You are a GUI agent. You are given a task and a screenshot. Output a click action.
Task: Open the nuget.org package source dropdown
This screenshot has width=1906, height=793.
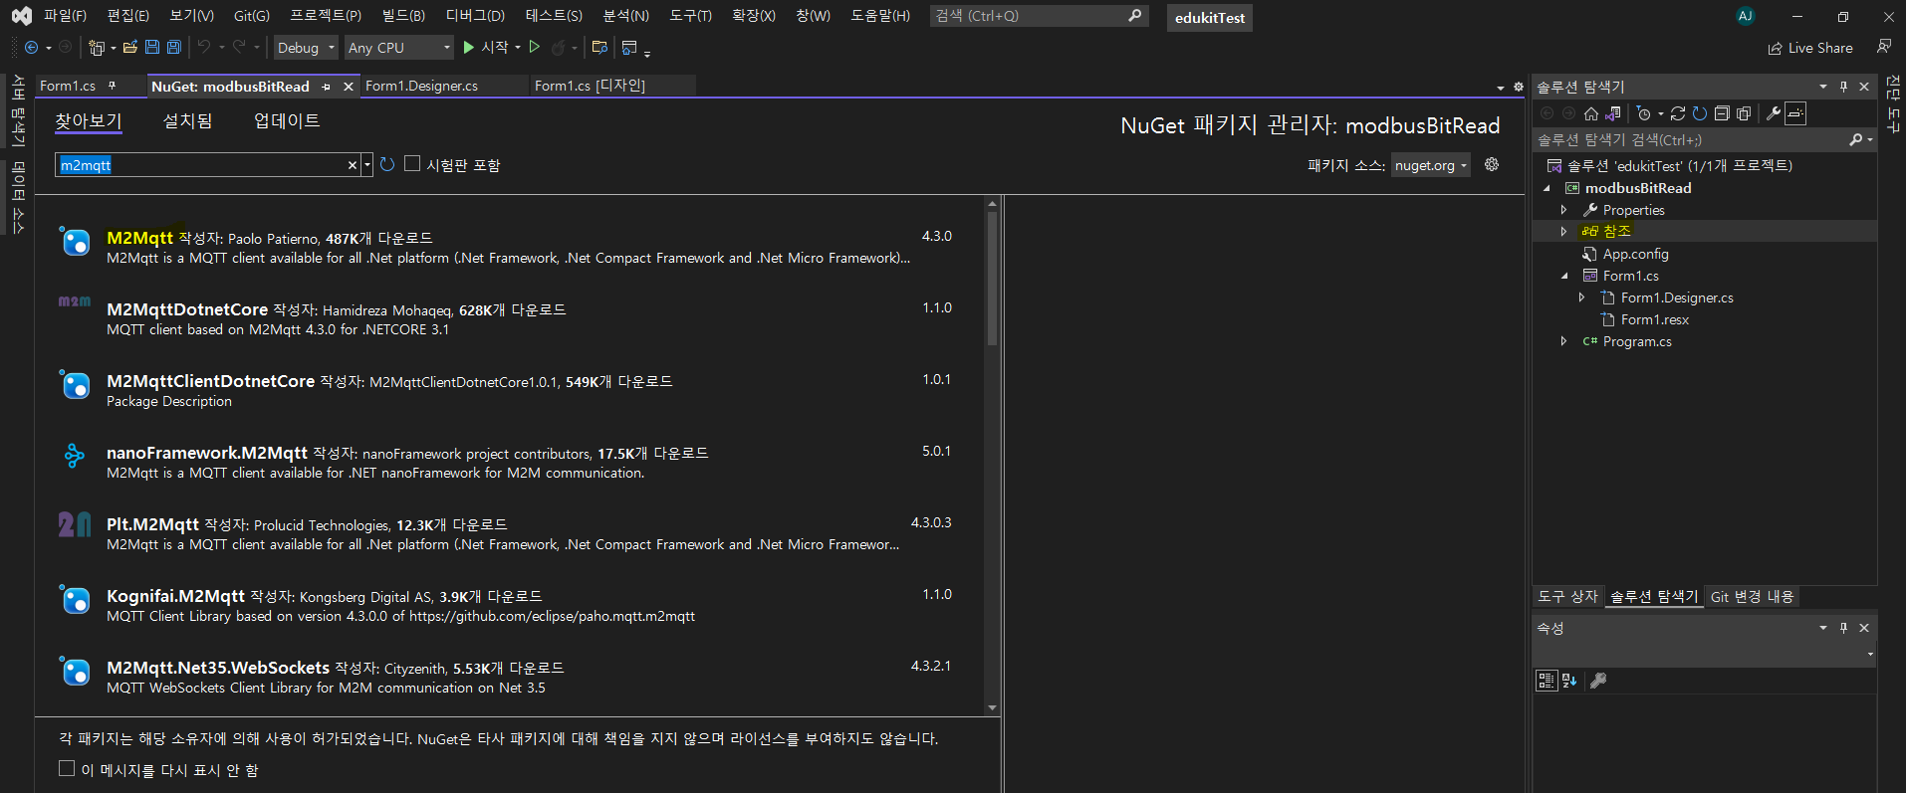pyautogui.click(x=1431, y=165)
